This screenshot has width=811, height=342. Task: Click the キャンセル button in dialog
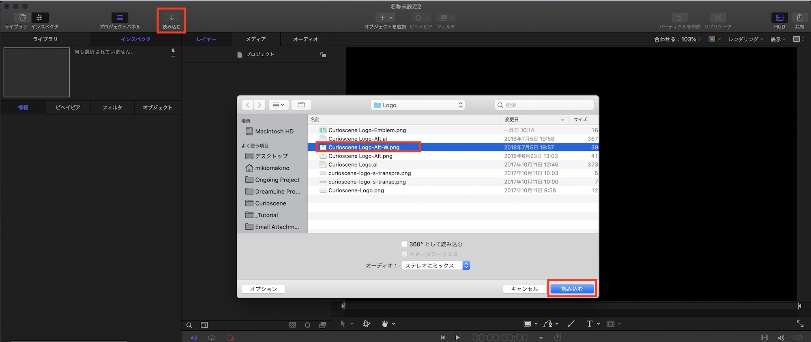click(524, 289)
